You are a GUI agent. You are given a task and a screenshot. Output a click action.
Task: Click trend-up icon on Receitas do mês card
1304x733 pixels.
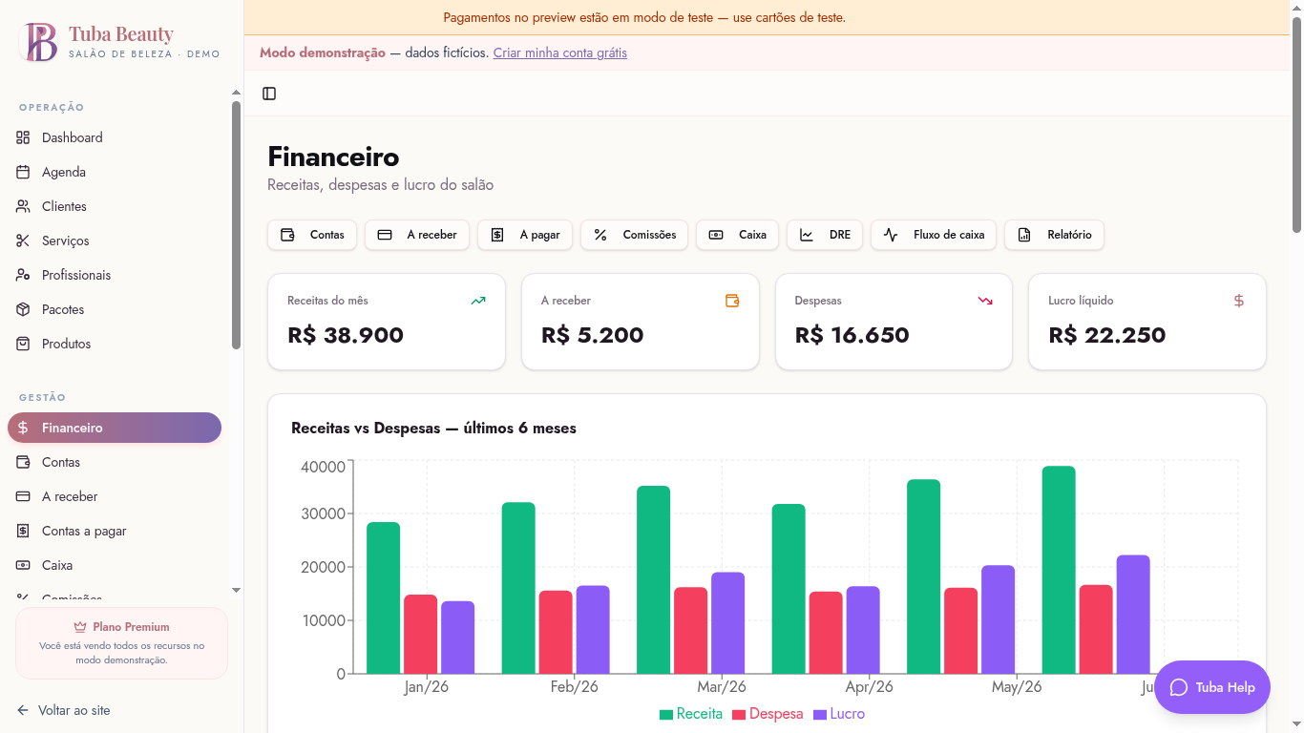[x=478, y=301]
